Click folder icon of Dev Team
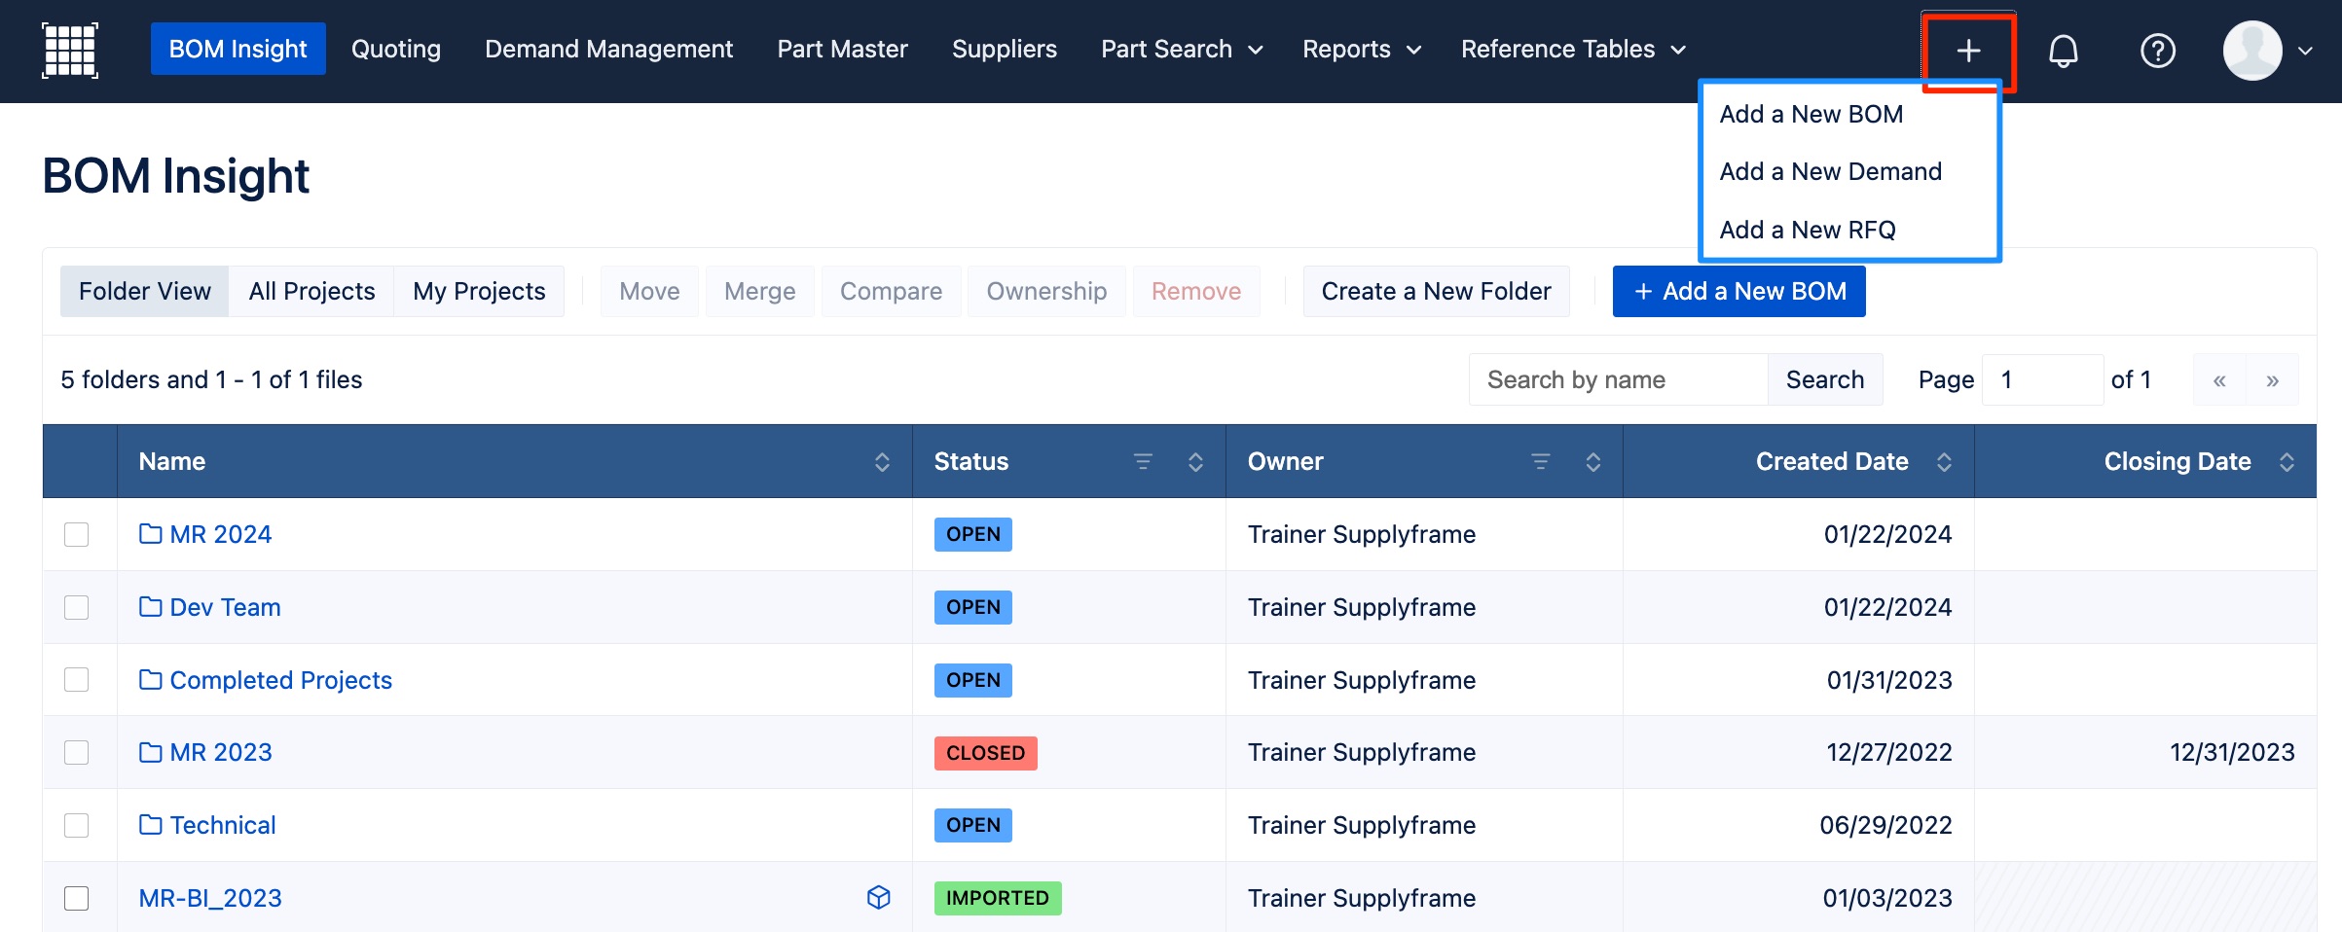 tap(150, 606)
